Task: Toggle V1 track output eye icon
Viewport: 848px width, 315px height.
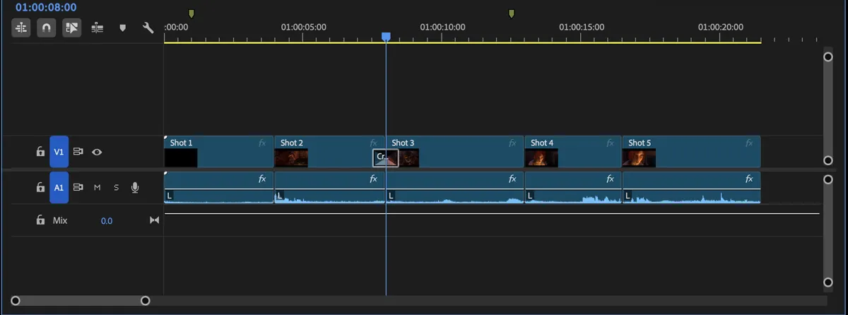Action: (x=98, y=152)
